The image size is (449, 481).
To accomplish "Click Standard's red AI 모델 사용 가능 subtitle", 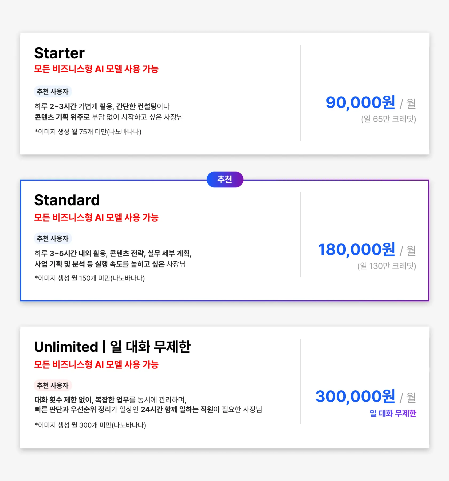I will tap(96, 218).
